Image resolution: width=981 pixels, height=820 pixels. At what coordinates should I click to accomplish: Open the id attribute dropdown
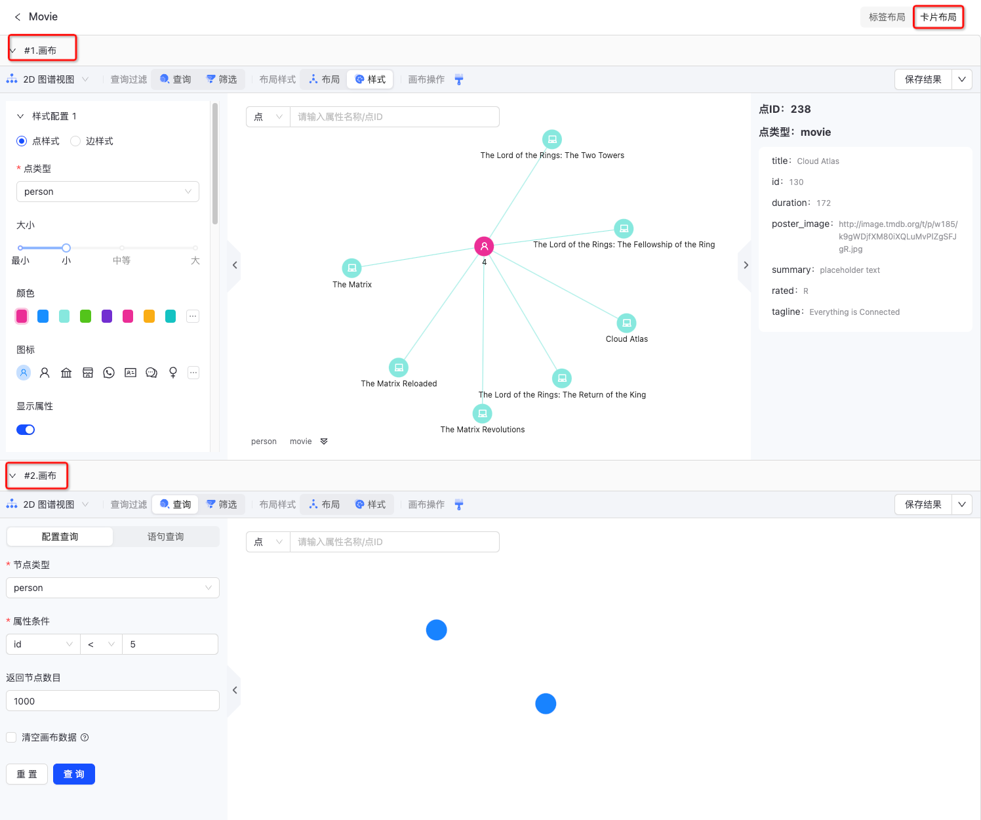(x=43, y=644)
